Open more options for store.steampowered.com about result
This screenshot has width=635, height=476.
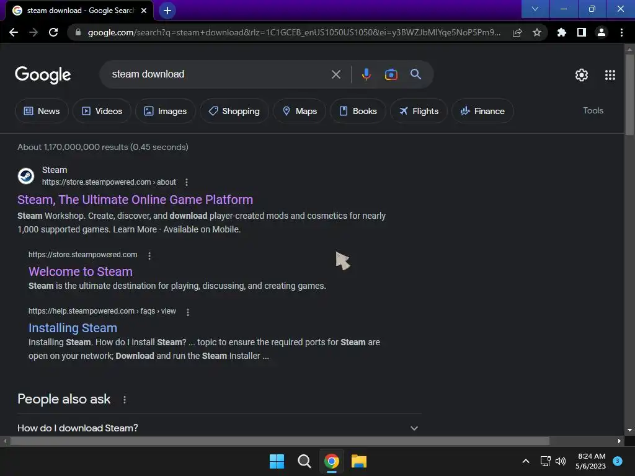click(186, 182)
